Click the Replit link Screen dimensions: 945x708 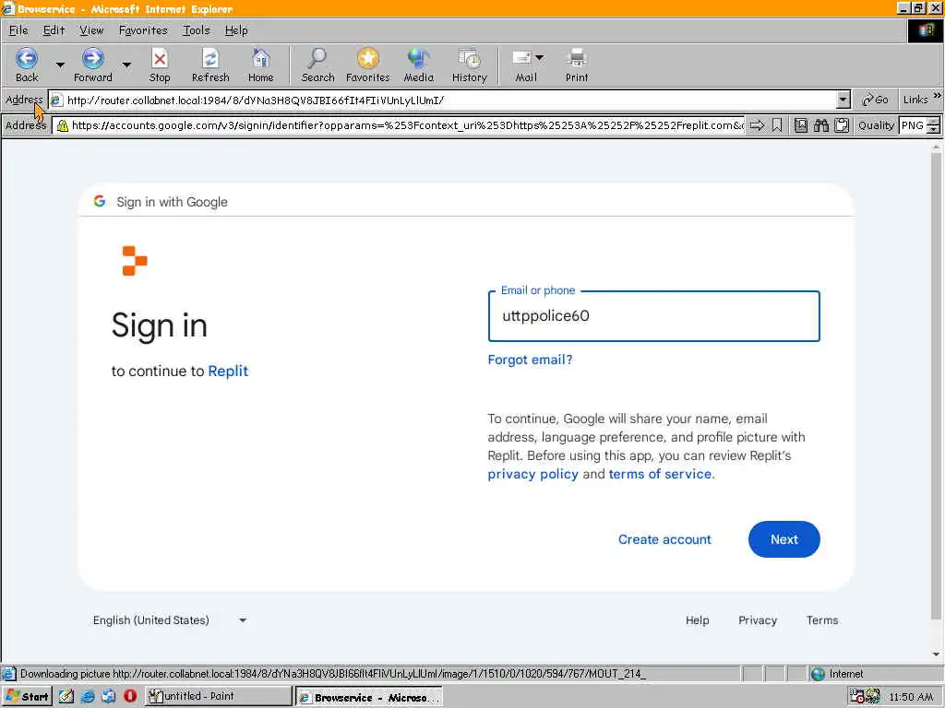228,371
